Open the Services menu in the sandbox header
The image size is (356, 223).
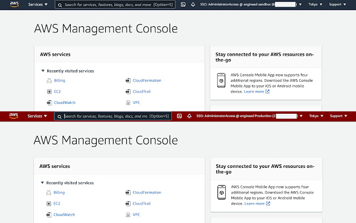coord(38,4)
